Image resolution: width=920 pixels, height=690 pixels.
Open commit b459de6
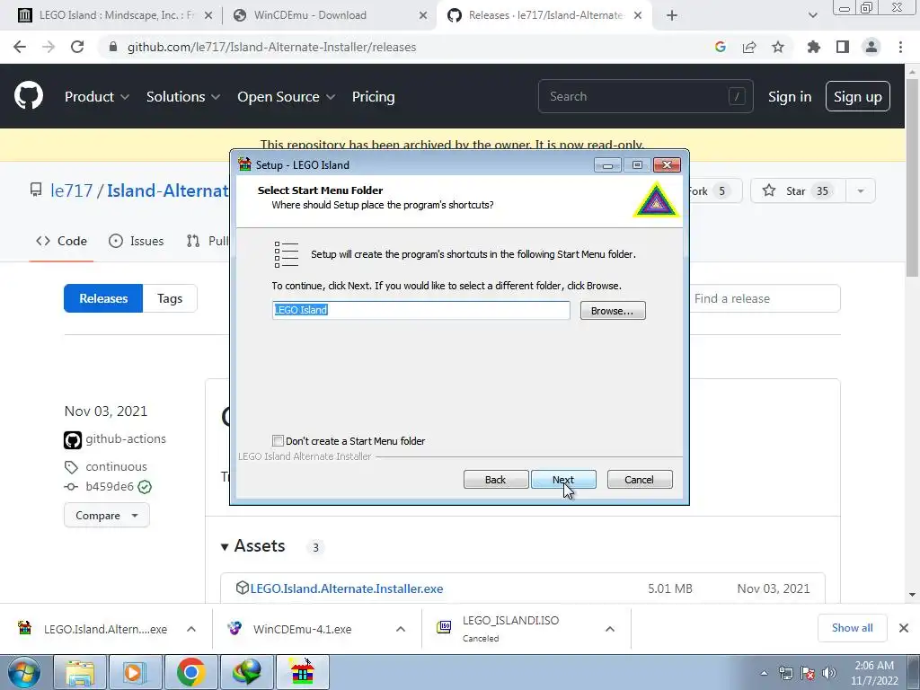109,486
